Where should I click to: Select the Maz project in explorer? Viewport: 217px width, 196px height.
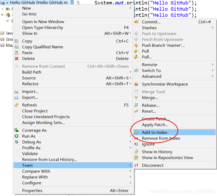(9, 45)
